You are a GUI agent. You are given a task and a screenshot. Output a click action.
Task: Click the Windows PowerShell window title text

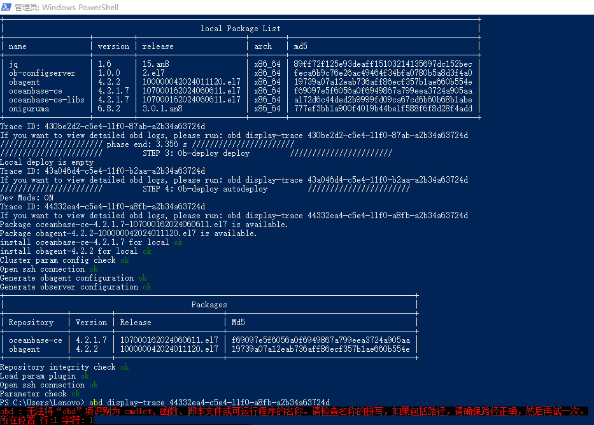coord(66,8)
